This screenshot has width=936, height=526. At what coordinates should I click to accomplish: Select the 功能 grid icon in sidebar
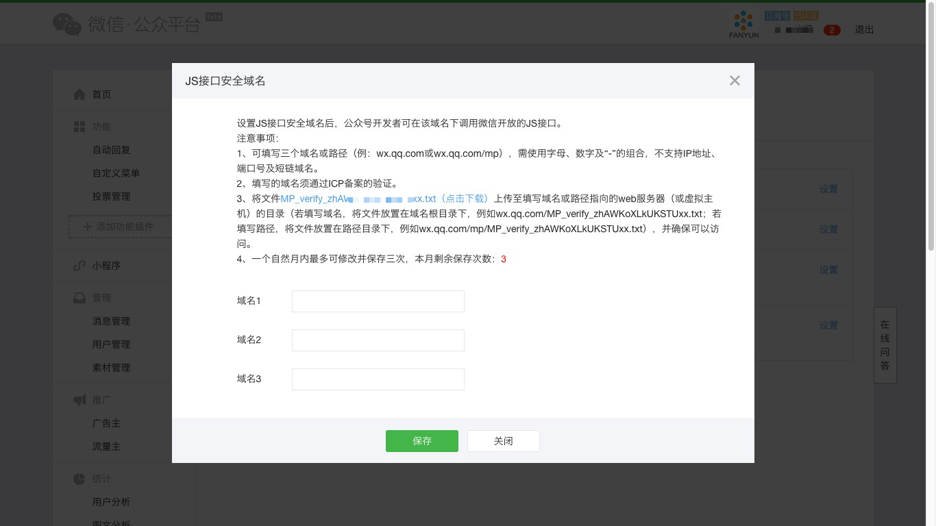coord(79,126)
